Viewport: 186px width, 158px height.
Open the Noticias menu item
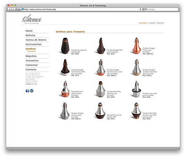coord(31,35)
